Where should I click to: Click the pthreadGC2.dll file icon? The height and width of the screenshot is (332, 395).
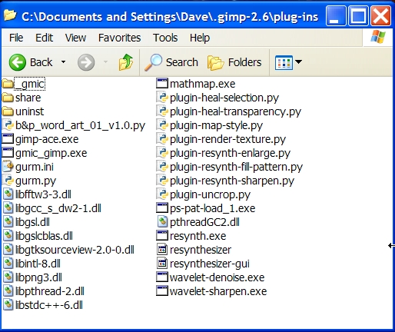coord(162,222)
